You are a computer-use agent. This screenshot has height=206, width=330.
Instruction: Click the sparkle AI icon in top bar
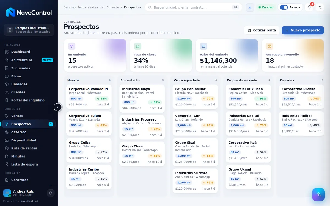click(x=320, y=7)
